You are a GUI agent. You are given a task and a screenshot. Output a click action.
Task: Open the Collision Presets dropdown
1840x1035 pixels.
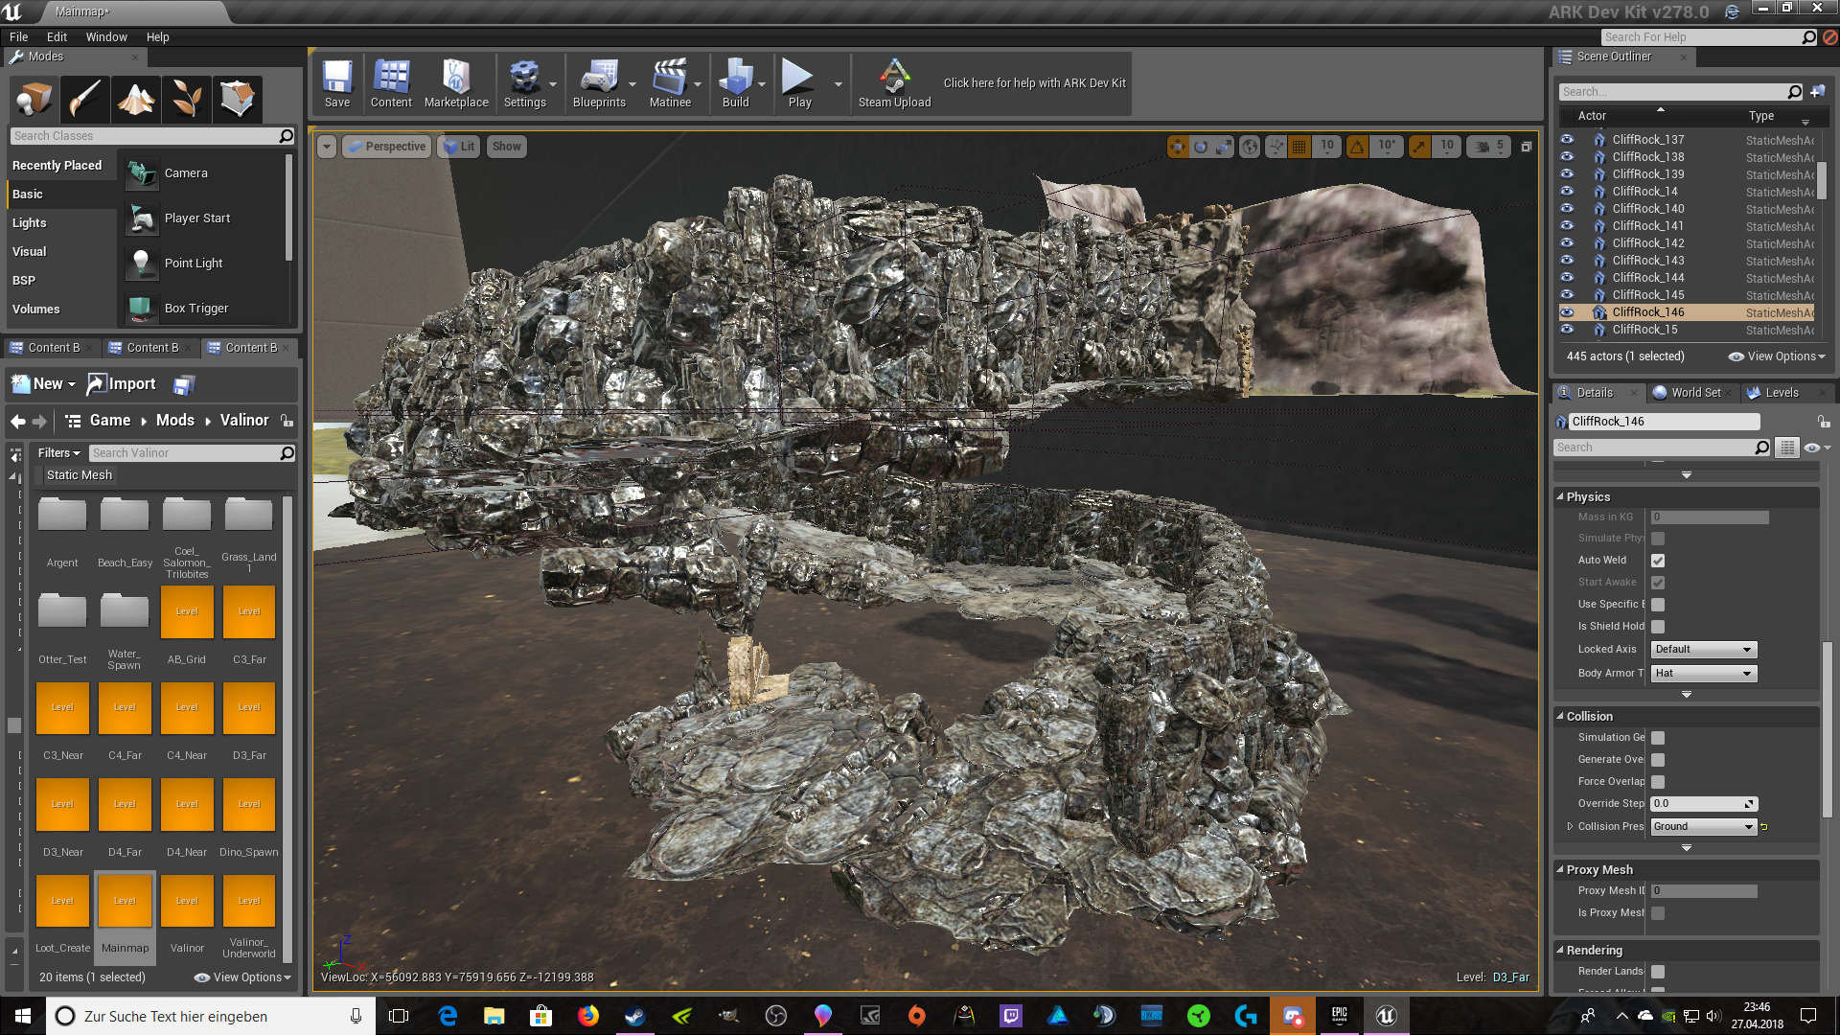click(x=1704, y=827)
